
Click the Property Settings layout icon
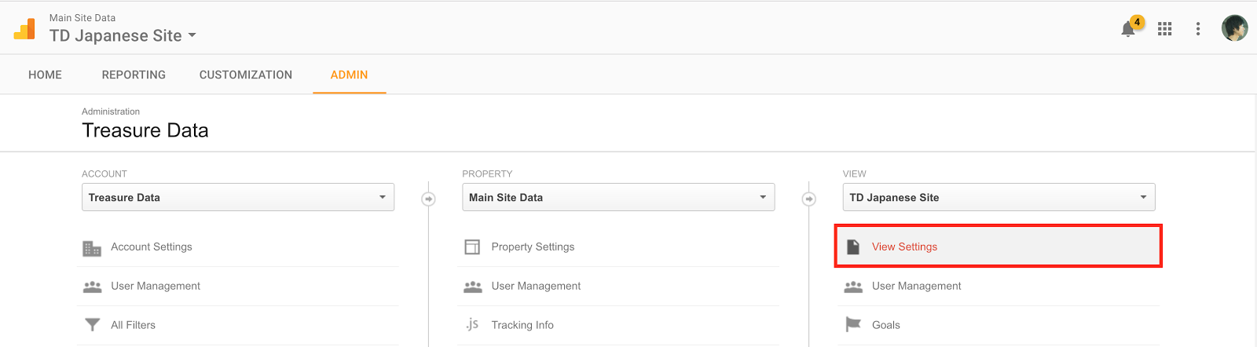(x=472, y=247)
